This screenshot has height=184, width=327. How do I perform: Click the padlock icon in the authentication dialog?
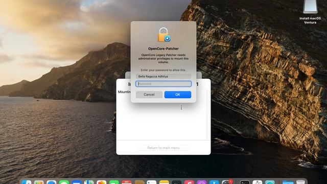coord(164,35)
